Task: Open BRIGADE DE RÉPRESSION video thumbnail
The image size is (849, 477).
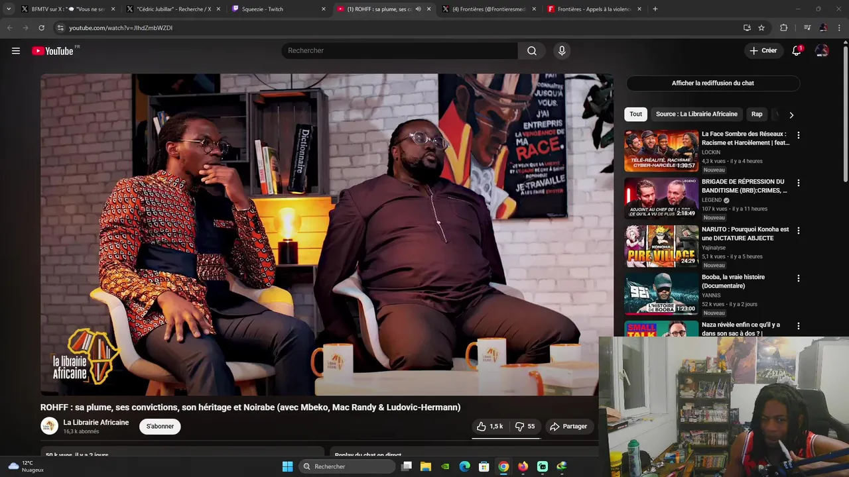Action: (661, 199)
